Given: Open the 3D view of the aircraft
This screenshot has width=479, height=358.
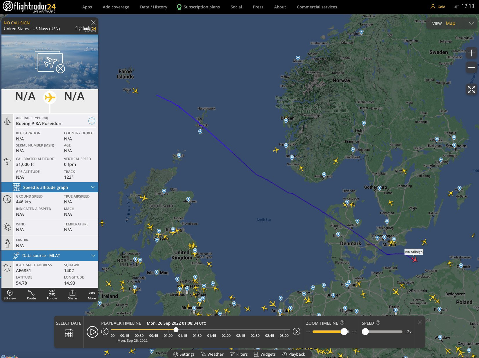Looking at the screenshot, I should click(10, 294).
